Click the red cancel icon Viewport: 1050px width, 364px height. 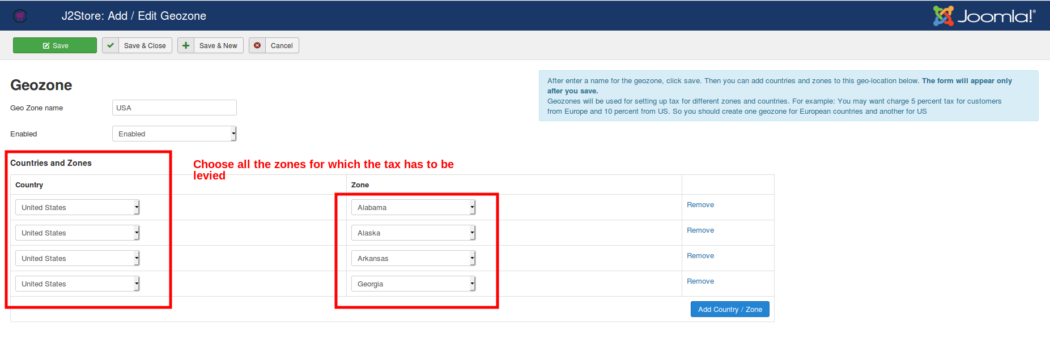257,45
